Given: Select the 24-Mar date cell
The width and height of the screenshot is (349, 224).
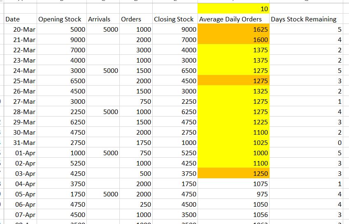Looking at the screenshot, I should 20,70.
